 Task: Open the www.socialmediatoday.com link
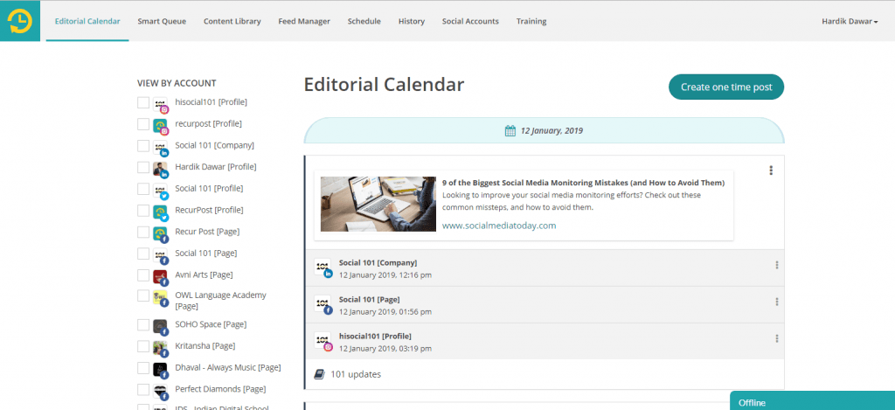(499, 226)
